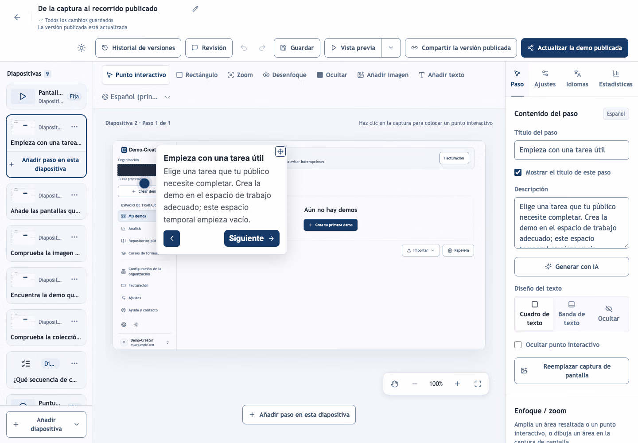
Task: Edit the demo title with pencil icon
Action: click(195, 9)
